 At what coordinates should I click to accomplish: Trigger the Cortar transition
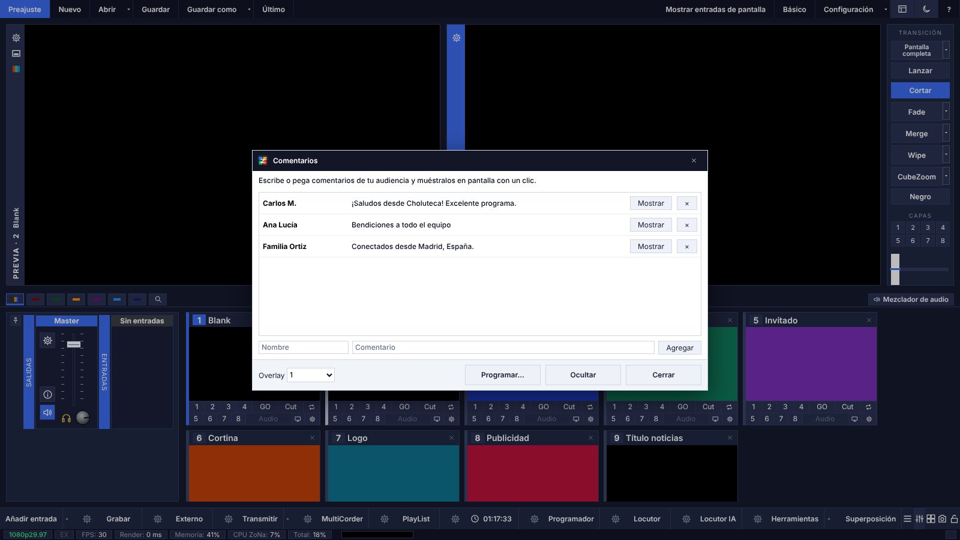[920, 90]
